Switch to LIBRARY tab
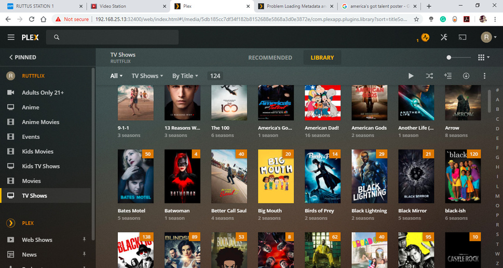 [322, 58]
